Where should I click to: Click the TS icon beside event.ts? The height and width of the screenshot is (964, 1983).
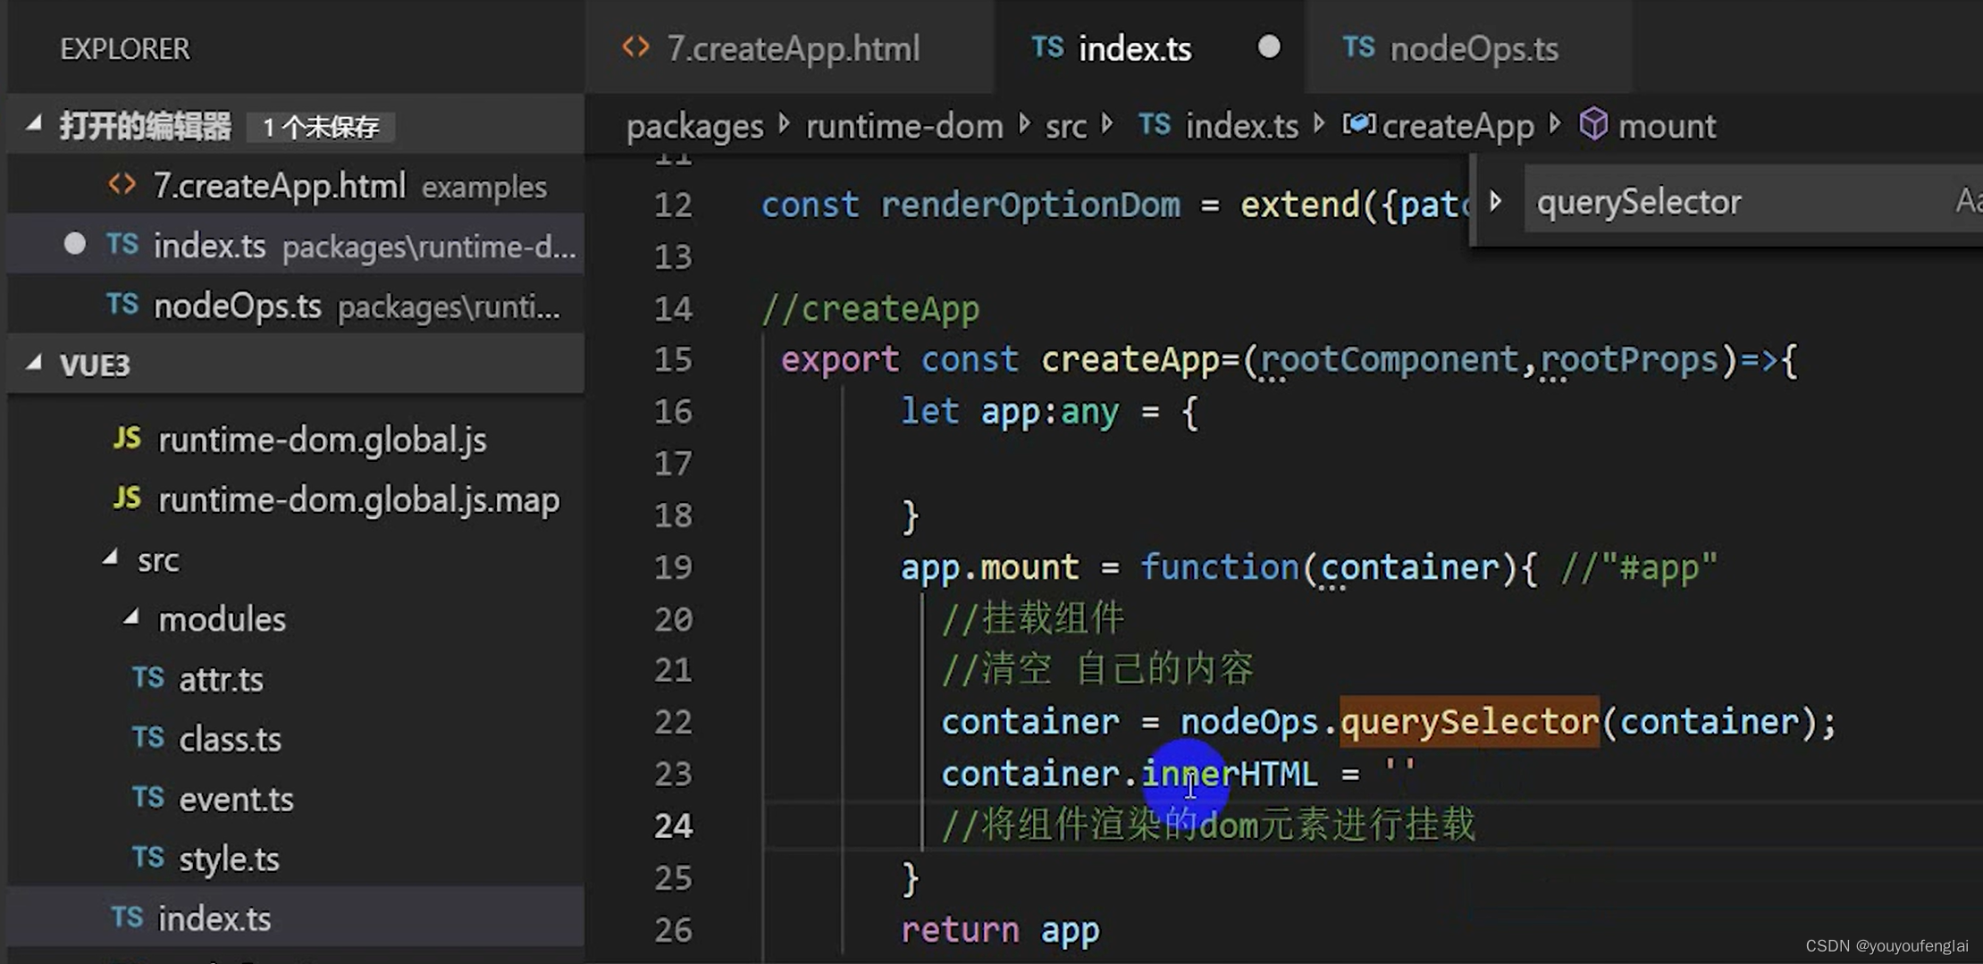click(147, 798)
